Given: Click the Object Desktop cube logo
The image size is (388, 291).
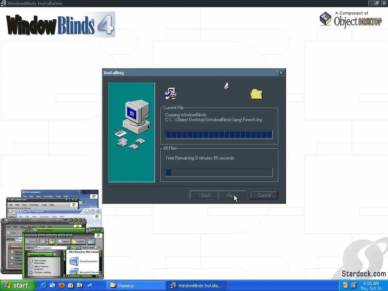Looking at the screenshot, I should pos(325,19).
